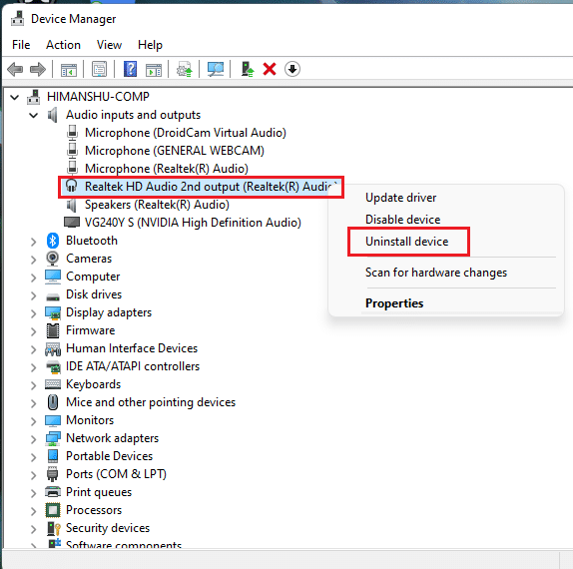Select Microphone (GENERAL WEBCAM)
Image resolution: width=573 pixels, height=569 pixels.
[x=175, y=151]
